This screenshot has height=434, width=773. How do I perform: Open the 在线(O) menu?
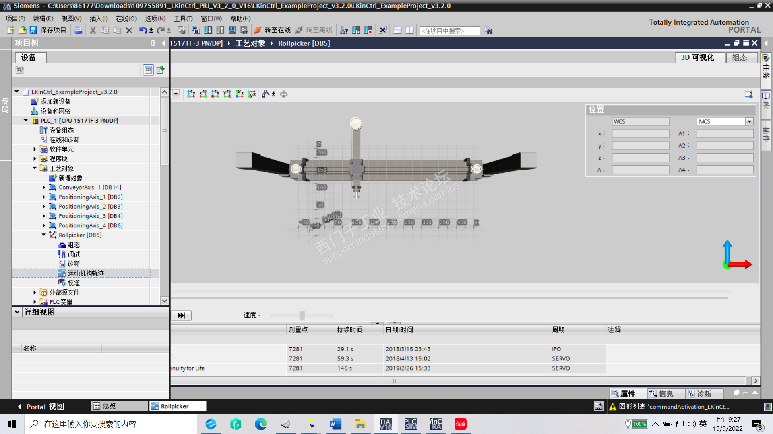pos(126,18)
